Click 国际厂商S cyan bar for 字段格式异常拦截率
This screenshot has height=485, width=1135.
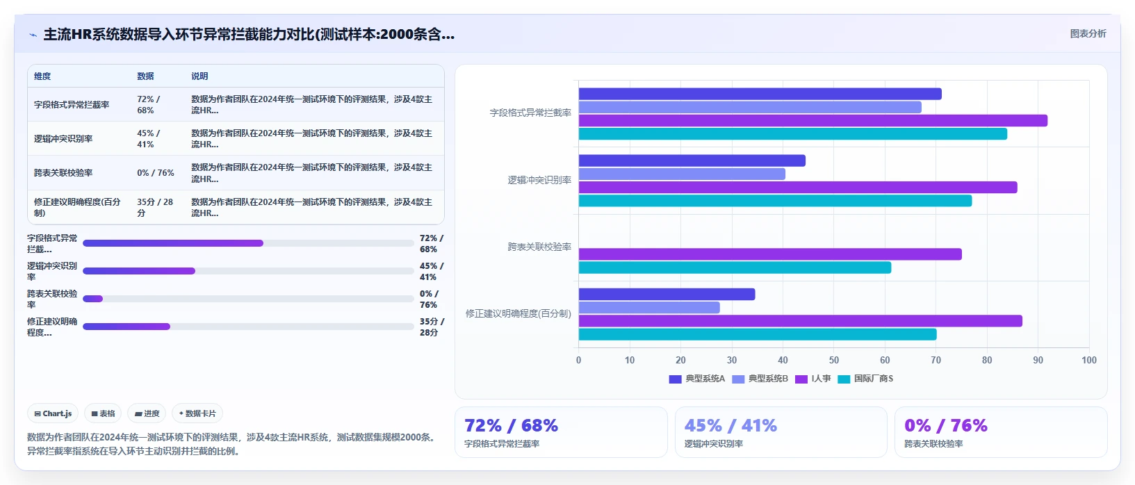(x=793, y=133)
